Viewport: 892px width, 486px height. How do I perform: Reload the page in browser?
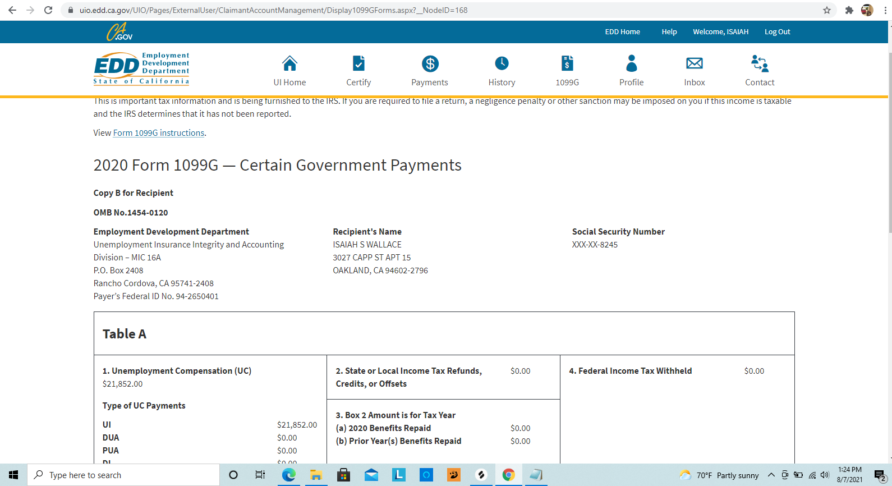(48, 10)
